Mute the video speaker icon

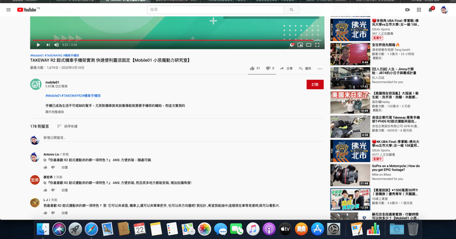click(x=56, y=45)
